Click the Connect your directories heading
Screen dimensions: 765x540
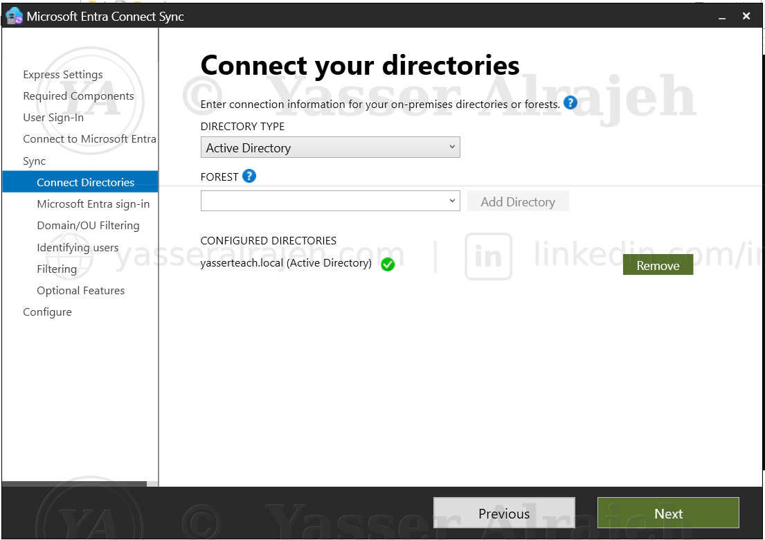coord(360,66)
